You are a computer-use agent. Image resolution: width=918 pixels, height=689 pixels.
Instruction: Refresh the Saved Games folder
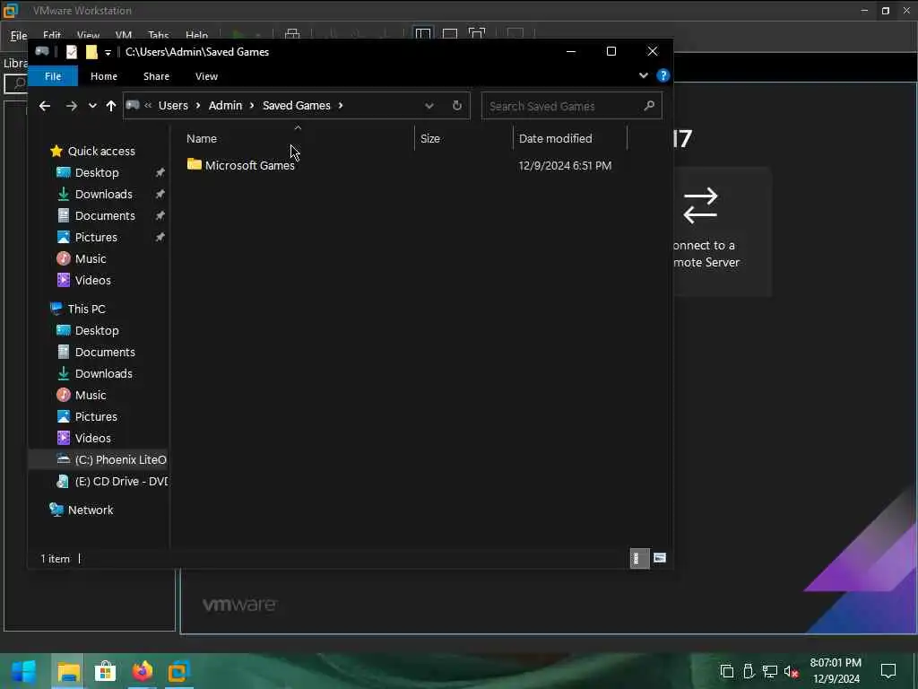pyautogui.click(x=456, y=106)
